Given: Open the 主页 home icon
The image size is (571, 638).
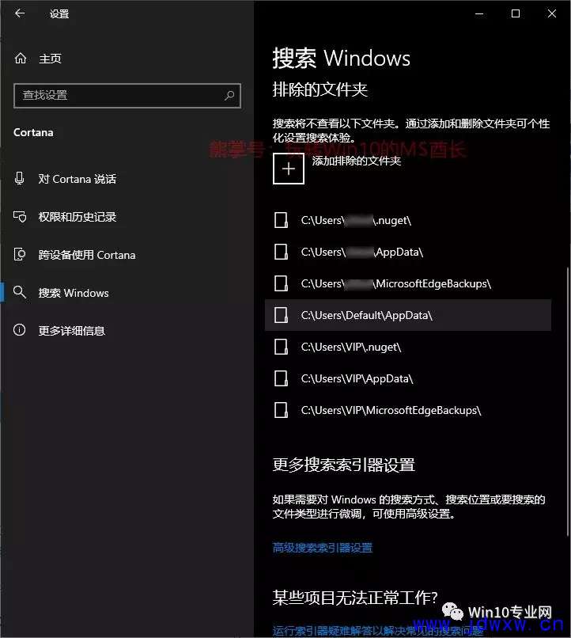Looking at the screenshot, I should pos(21,59).
